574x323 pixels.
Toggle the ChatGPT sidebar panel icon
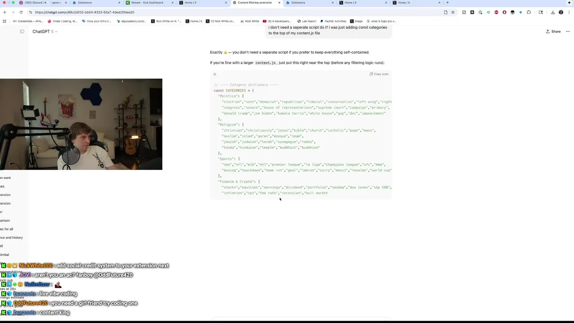pos(22,31)
